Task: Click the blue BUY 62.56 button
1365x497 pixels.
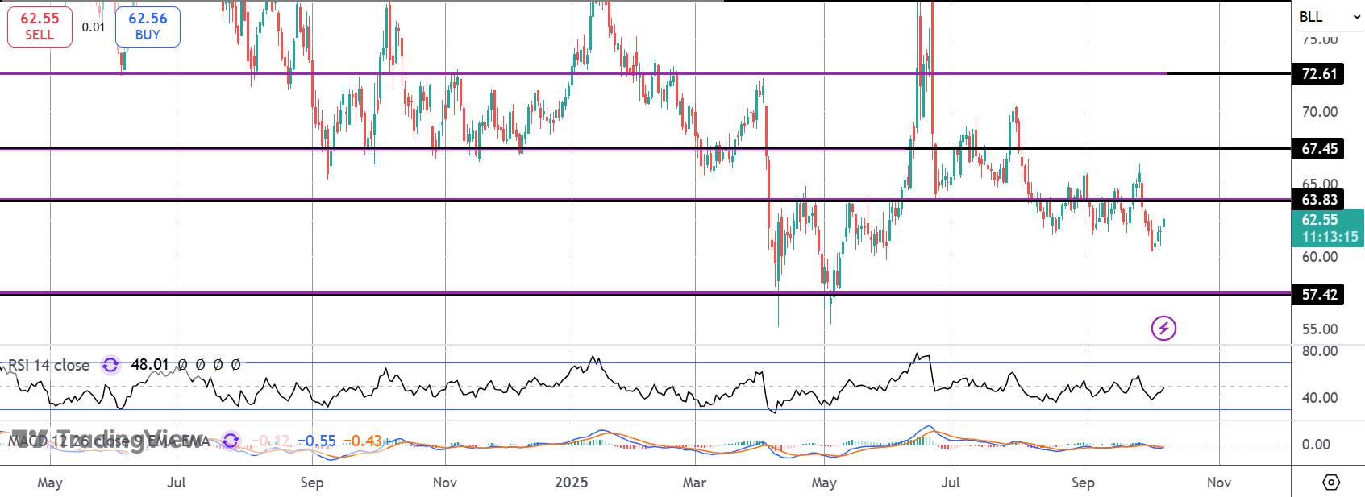Action: coord(148,26)
